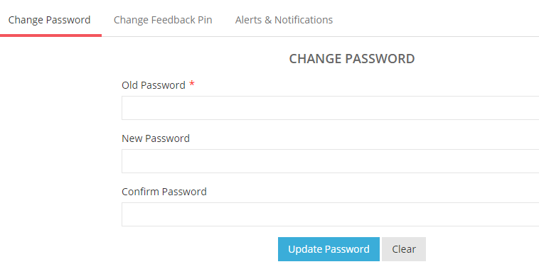
Task: Click the CHANGE PASSWORD form heading
Action: pos(352,59)
